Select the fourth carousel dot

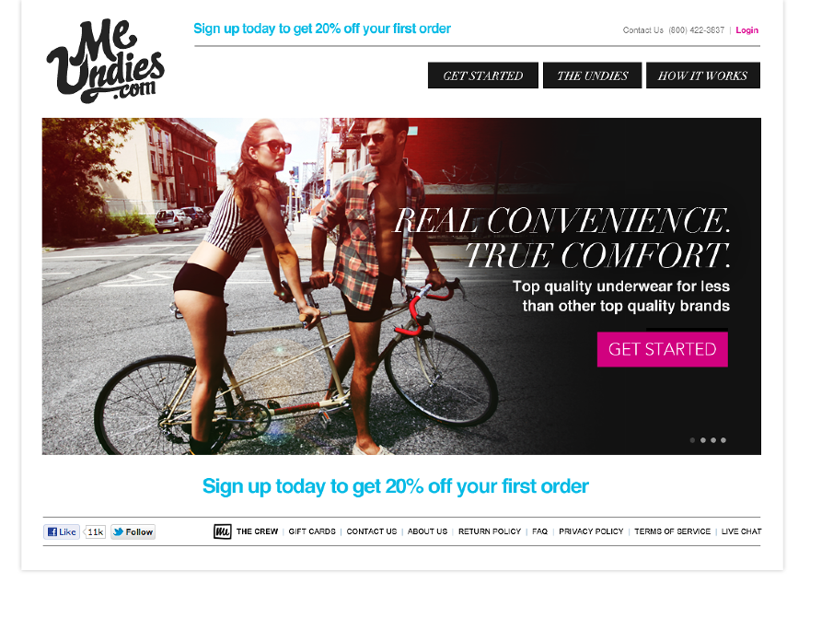[x=723, y=440]
